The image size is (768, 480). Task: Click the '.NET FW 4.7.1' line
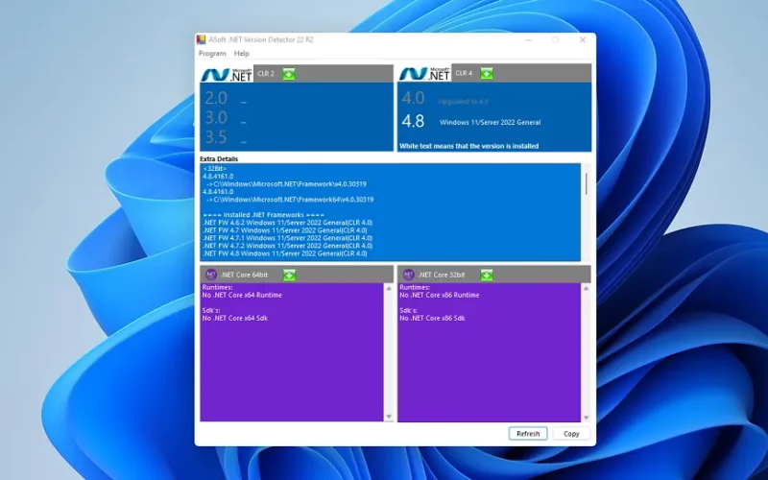287,238
